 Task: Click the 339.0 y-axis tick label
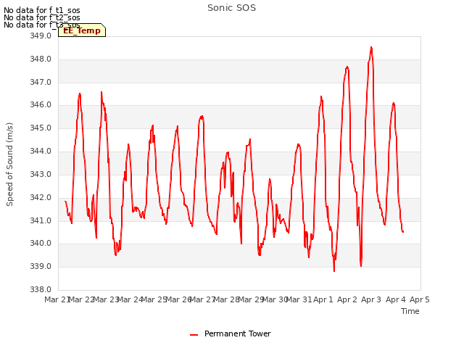click(x=41, y=266)
